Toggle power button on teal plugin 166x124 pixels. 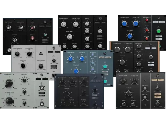pos(105,53)
